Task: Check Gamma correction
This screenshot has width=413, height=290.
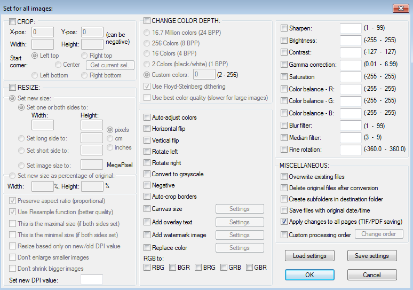Action: [284, 64]
